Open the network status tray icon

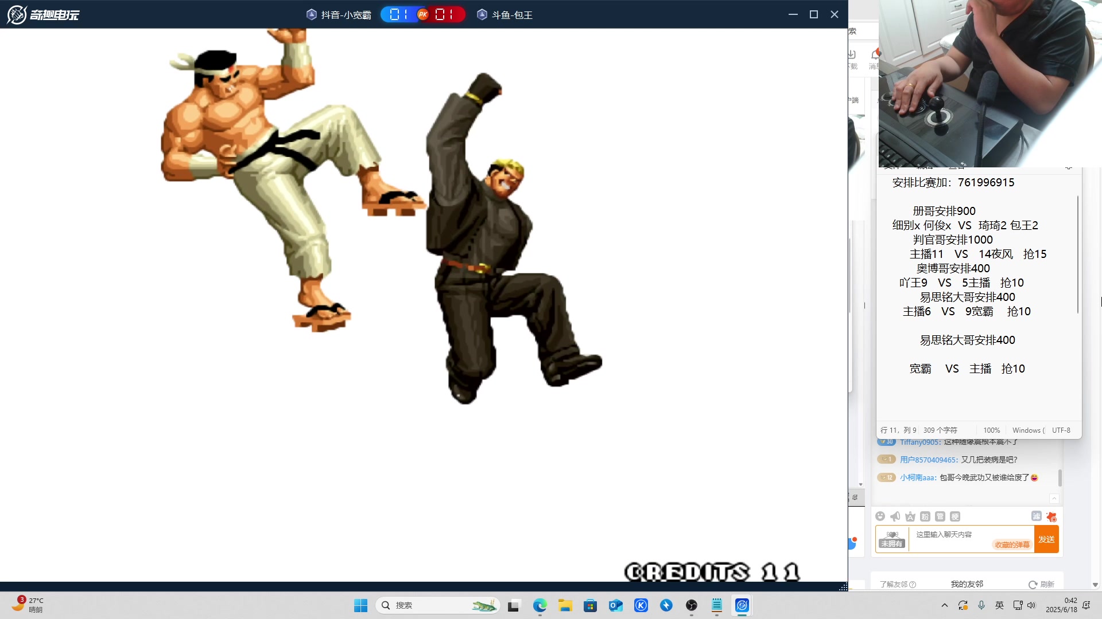point(1018,605)
